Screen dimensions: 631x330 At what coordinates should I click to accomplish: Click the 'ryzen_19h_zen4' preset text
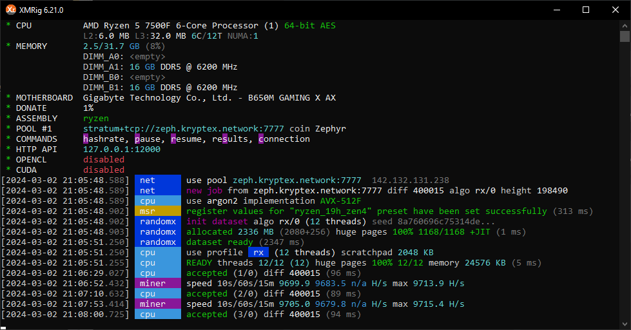click(331, 211)
